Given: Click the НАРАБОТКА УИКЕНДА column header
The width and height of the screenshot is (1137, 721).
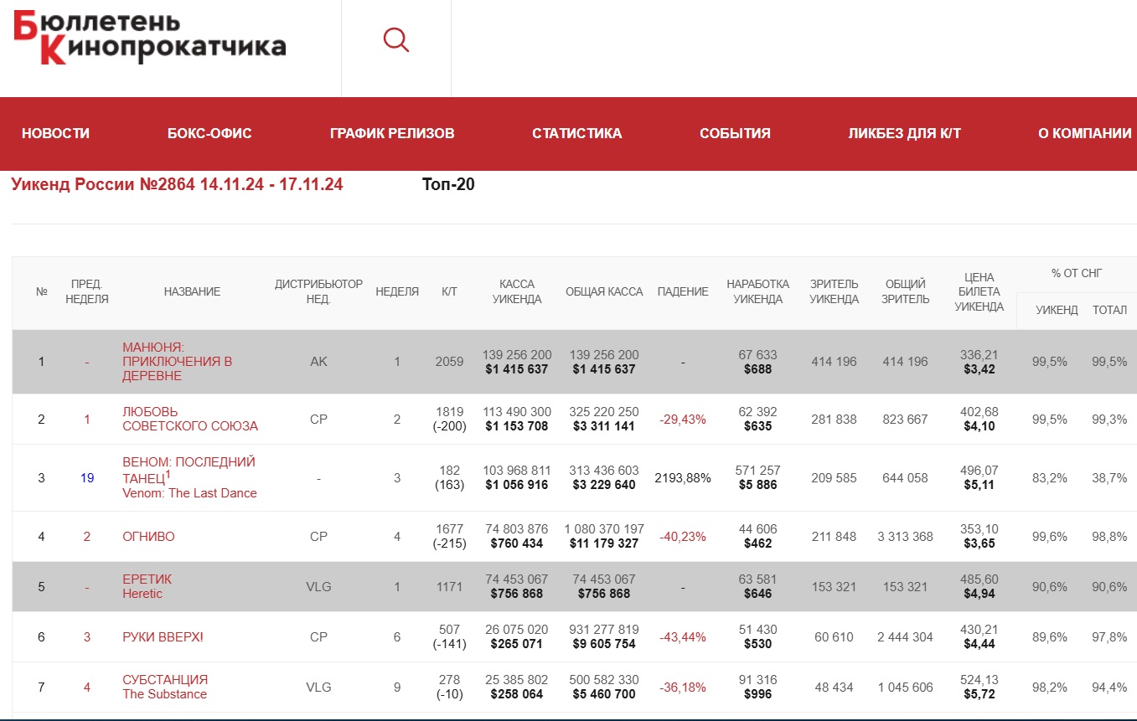Looking at the screenshot, I should (x=757, y=291).
